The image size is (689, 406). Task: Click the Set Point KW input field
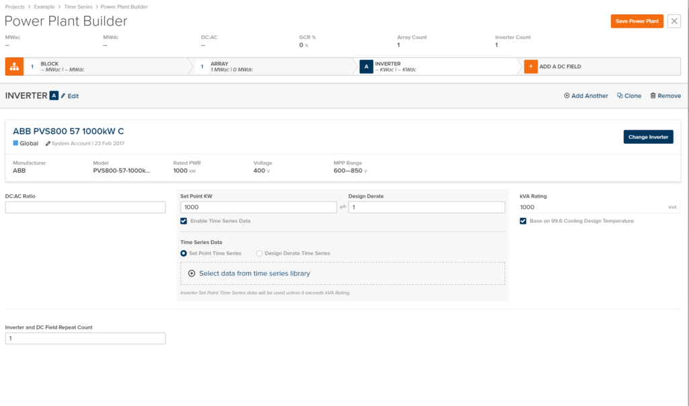[x=258, y=207]
